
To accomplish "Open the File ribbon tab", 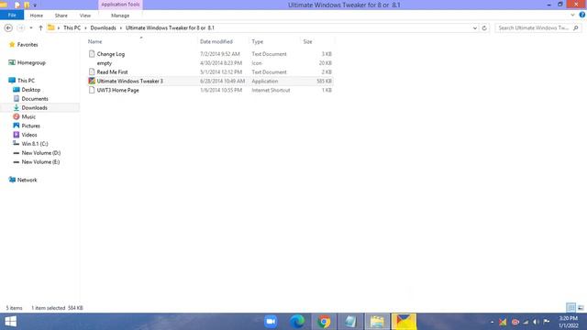I will [x=12, y=16].
